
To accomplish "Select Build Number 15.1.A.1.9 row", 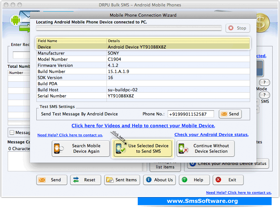I will (143, 71).
